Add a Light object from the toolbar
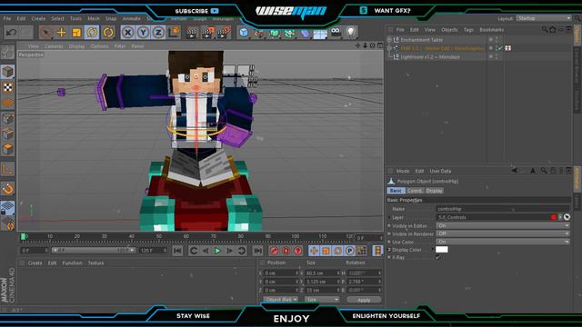This screenshot has height=327, width=582. pos(351,33)
